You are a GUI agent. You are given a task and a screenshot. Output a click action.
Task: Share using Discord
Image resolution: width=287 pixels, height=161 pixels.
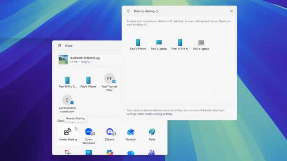tap(110, 135)
